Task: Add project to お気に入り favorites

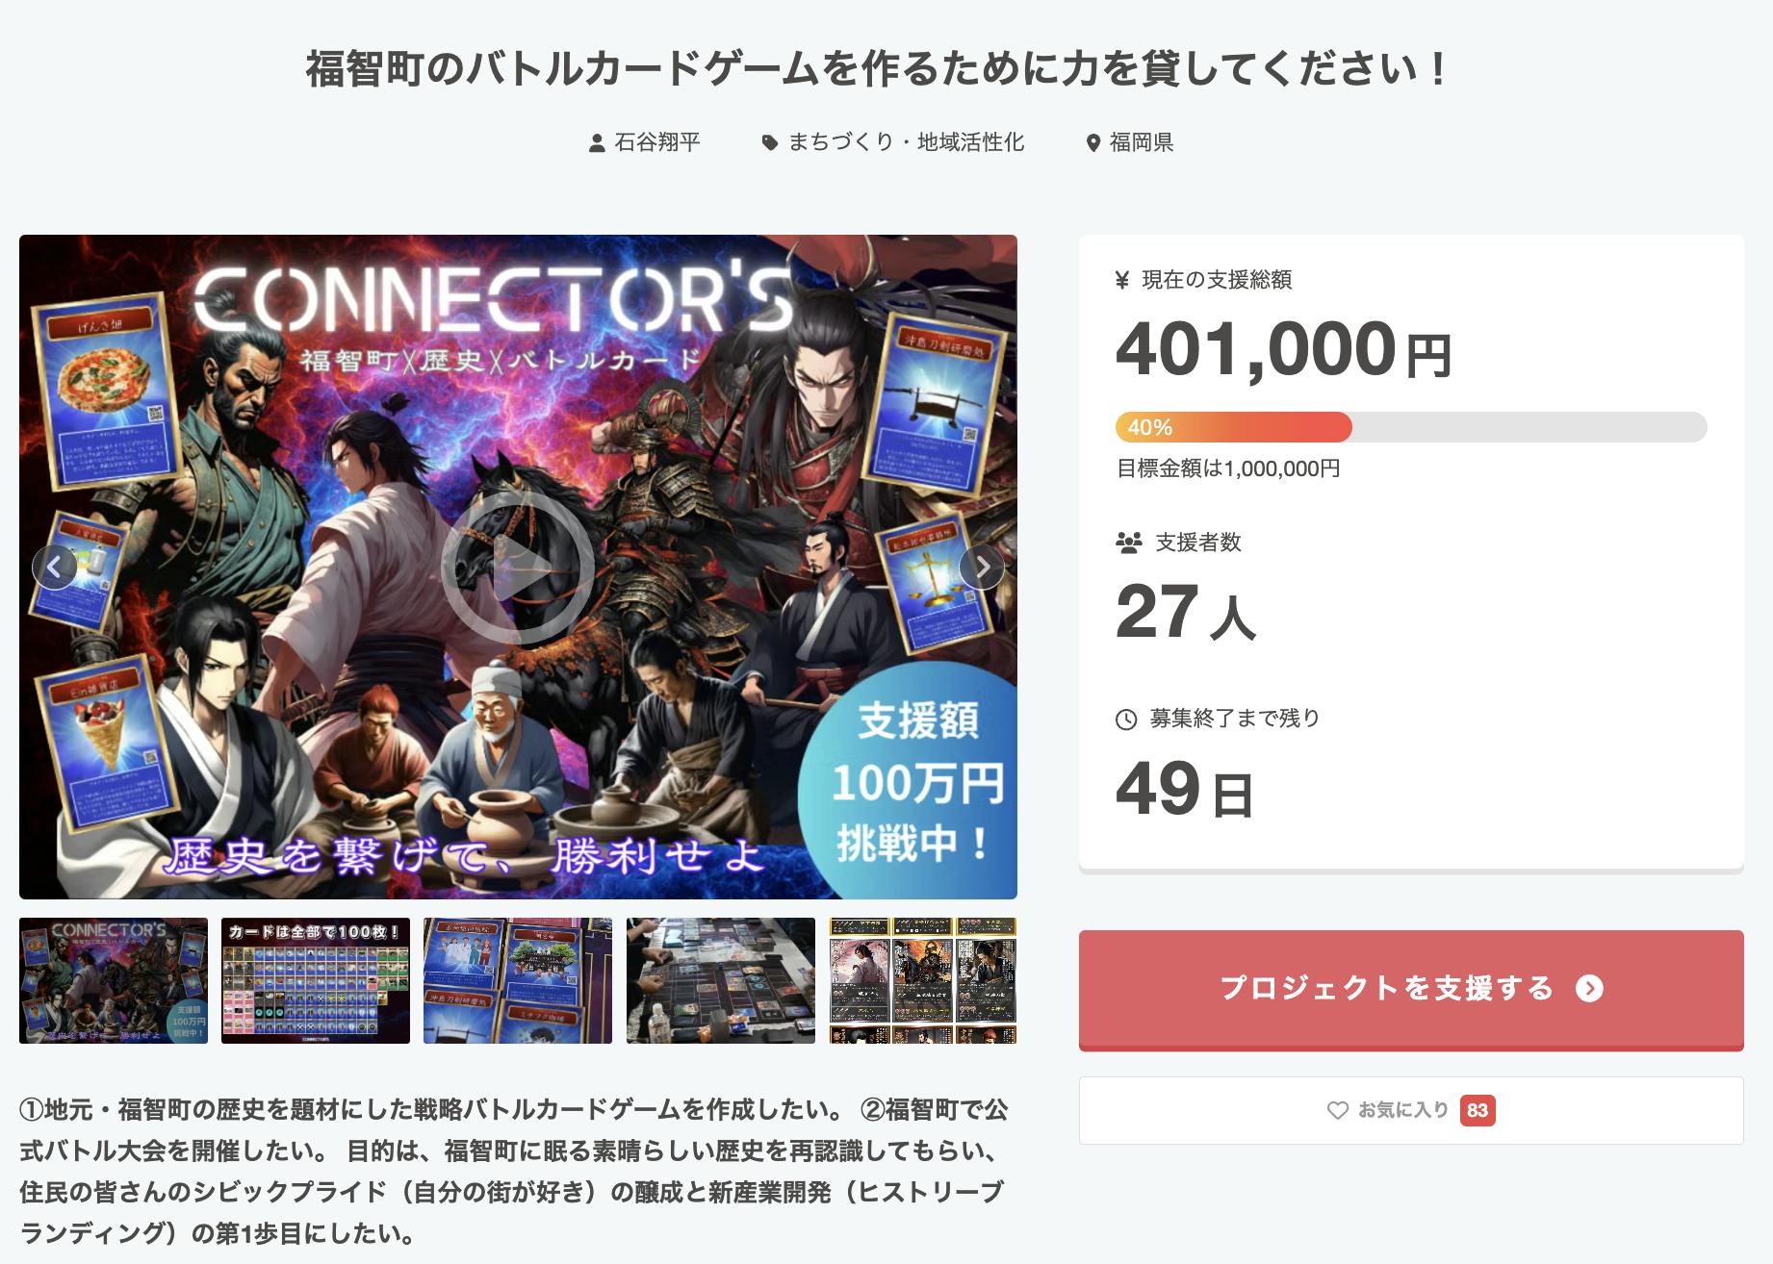Action: [1410, 1110]
